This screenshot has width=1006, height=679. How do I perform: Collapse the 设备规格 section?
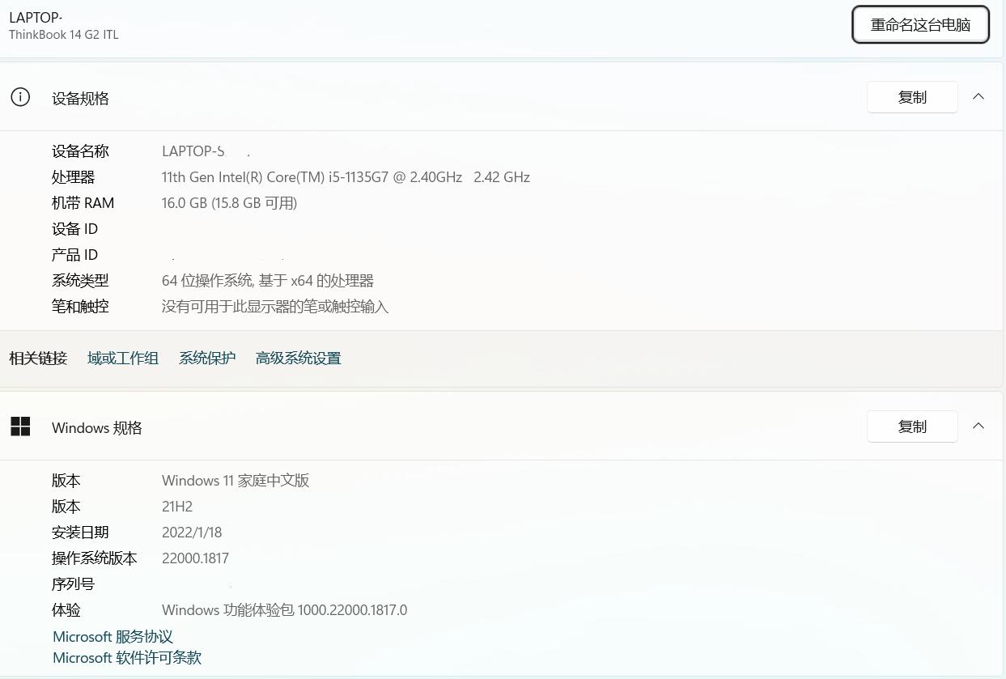tap(978, 97)
